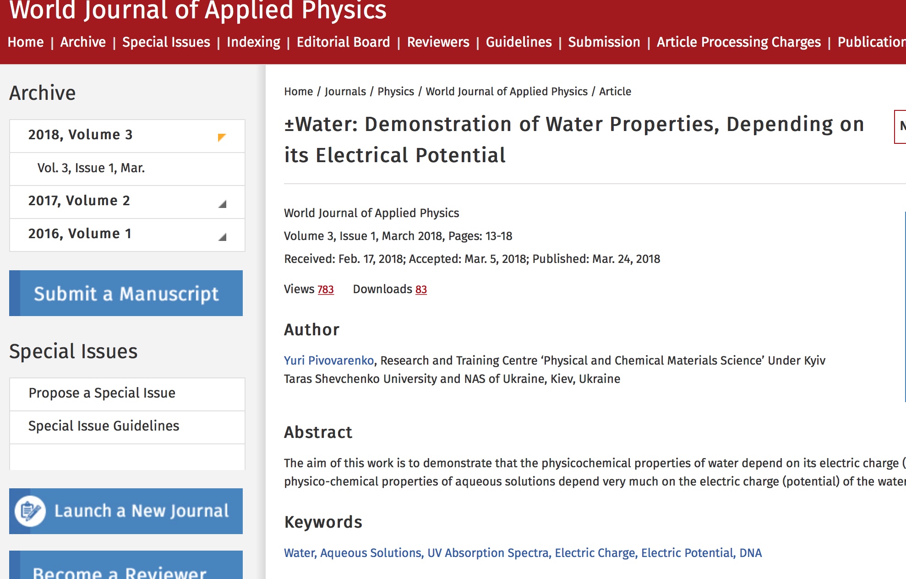Click the Launch a New Journal button
906x579 pixels.
(x=141, y=511)
